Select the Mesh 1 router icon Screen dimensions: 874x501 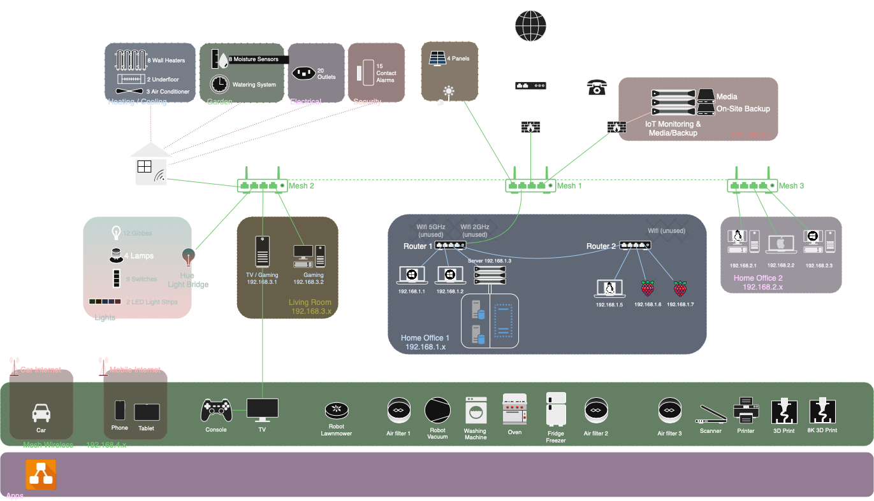(530, 180)
